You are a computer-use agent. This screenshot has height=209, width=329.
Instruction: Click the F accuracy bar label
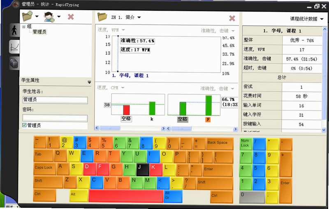pos(208,119)
